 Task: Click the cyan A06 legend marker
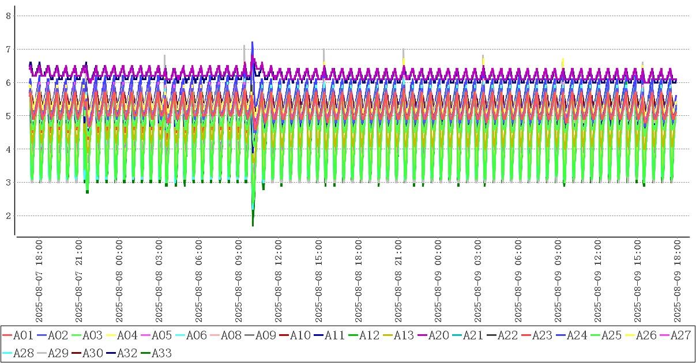[179, 335]
